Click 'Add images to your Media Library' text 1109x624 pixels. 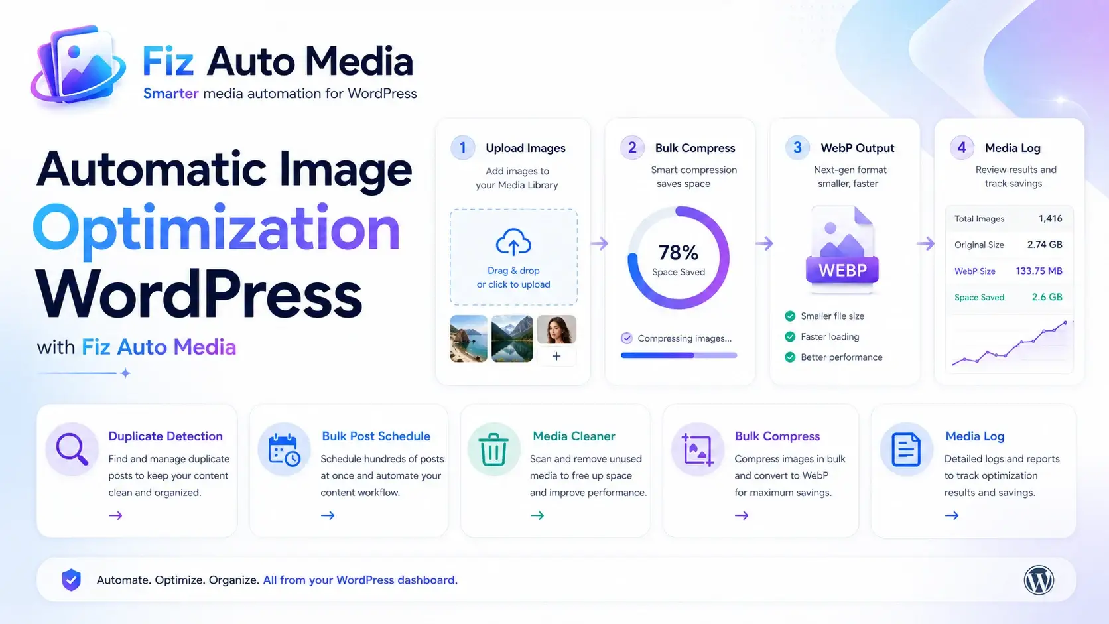(517, 178)
